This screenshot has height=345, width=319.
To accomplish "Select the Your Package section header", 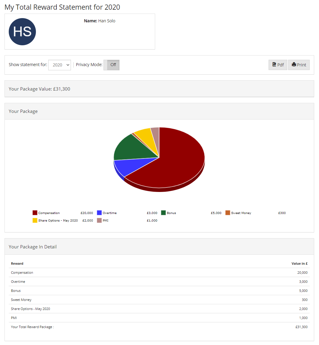I will point(23,111).
